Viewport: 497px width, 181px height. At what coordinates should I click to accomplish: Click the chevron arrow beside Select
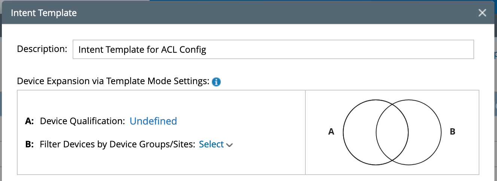[230, 145]
